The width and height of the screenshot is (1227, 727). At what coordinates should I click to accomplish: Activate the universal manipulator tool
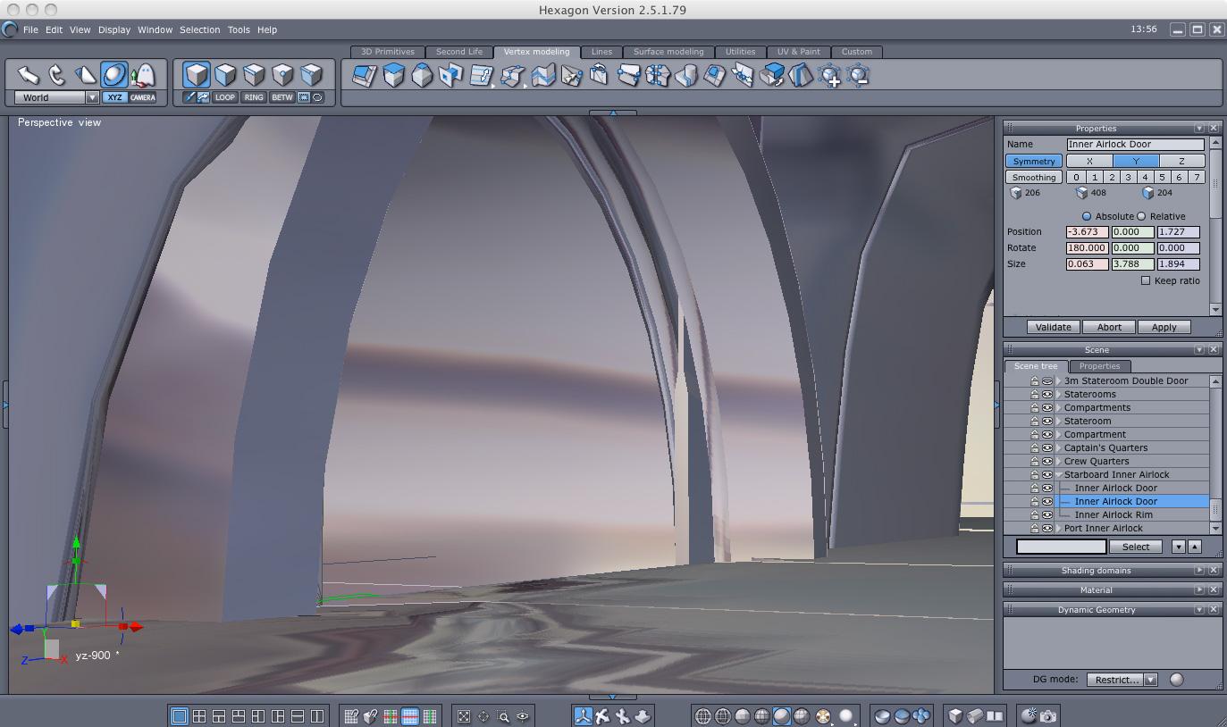114,75
